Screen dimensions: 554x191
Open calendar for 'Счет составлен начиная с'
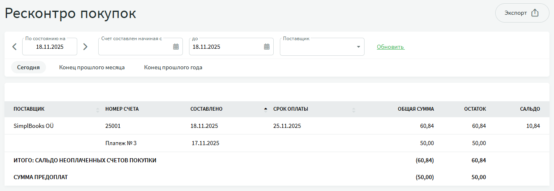[176, 47]
